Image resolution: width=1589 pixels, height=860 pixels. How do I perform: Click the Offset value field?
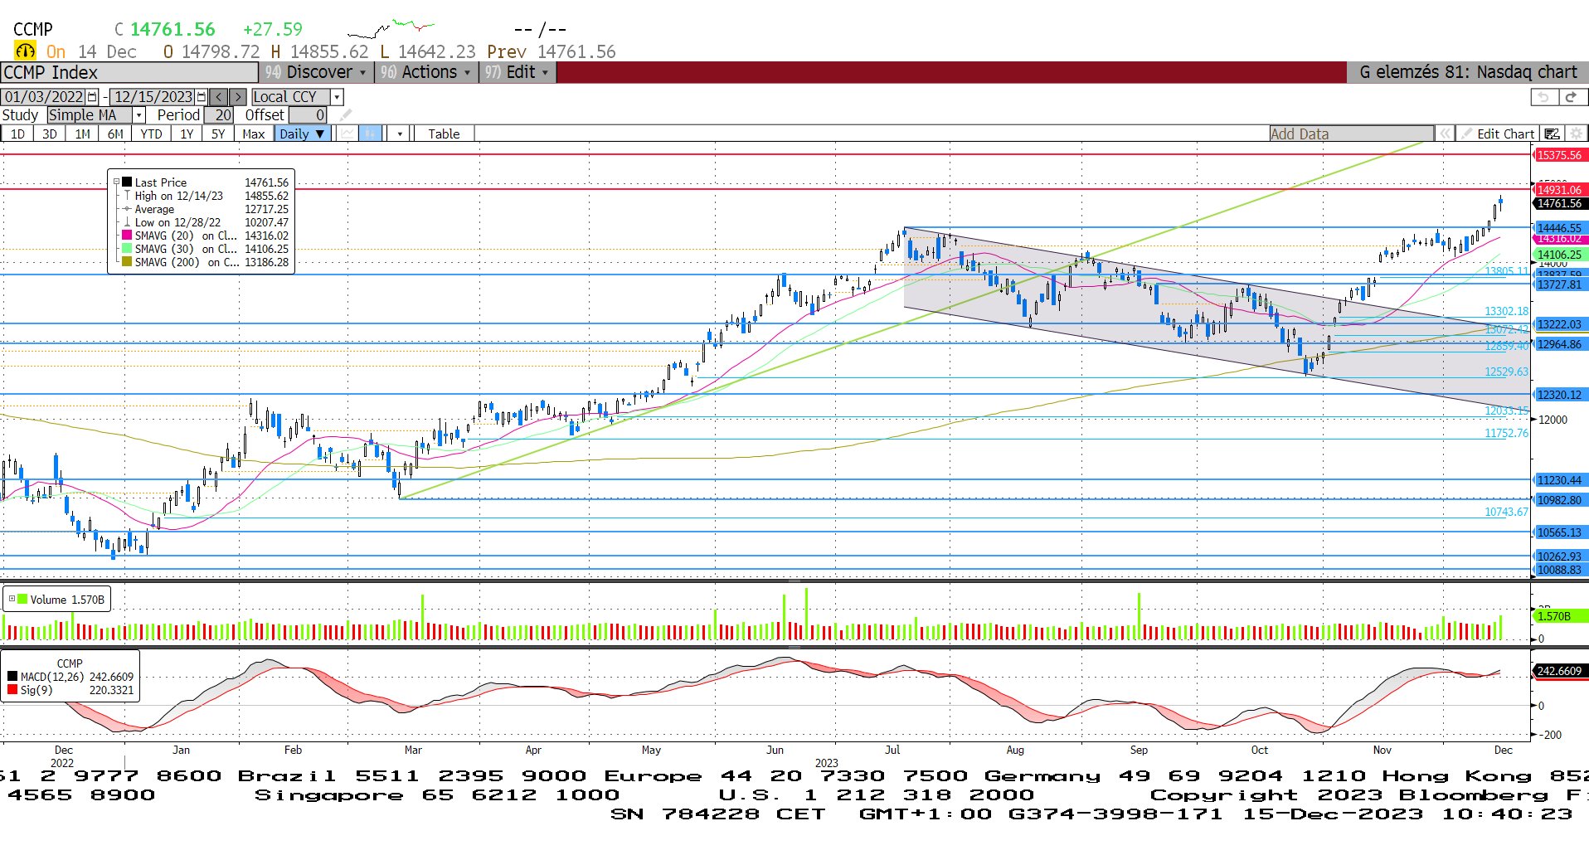tap(308, 115)
